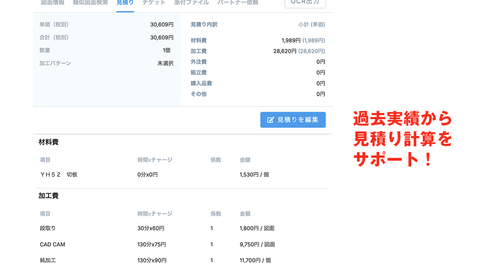Switch to the 添付ファイル tab
Viewport: 493px width, 263px height.
pyautogui.click(x=191, y=2)
